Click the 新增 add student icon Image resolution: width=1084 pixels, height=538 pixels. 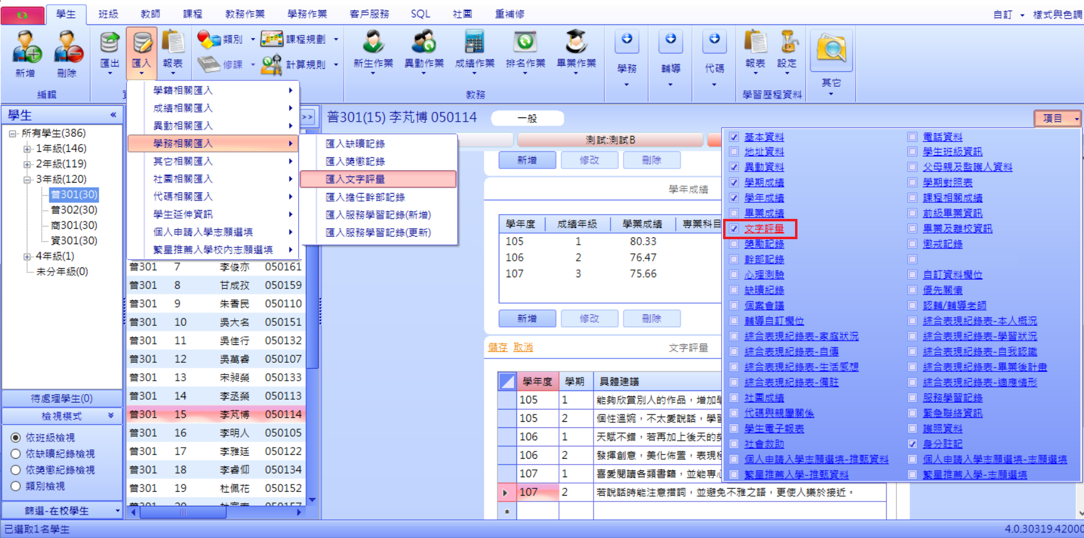click(x=26, y=47)
